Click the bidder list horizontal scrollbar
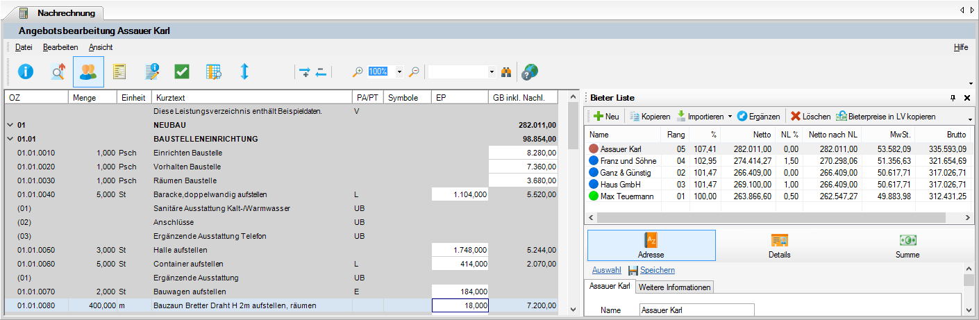 click(x=780, y=217)
